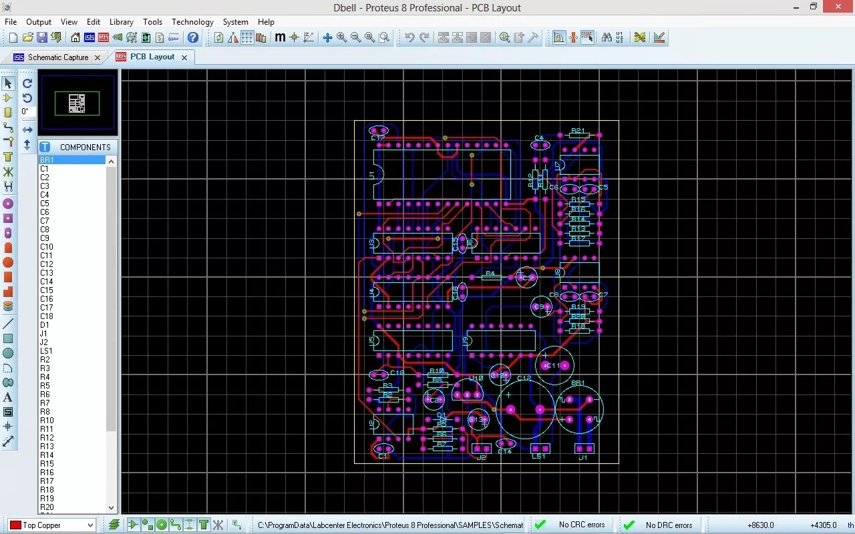Toggle the component selection filter in status bar

[132, 525]
